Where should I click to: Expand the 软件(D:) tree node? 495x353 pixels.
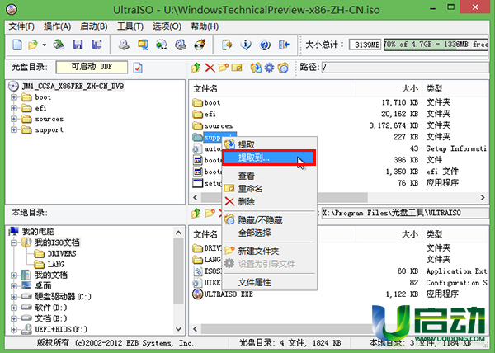(x=14, y=308)
